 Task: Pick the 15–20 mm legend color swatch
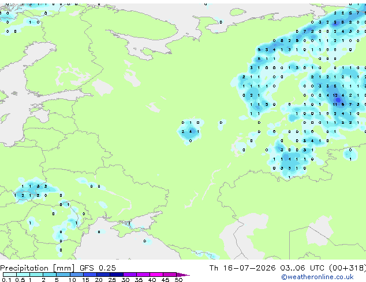point(89,275)
